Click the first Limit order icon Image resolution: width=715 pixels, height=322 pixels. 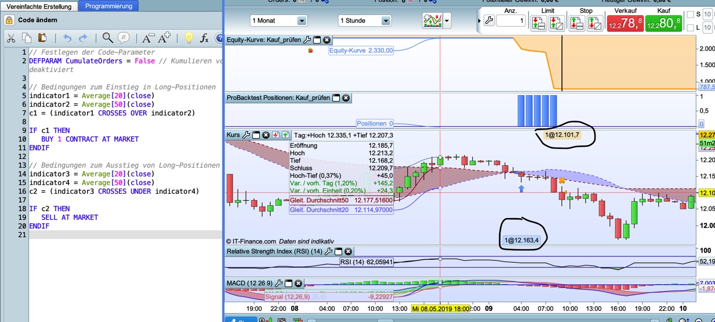(538, 23)
